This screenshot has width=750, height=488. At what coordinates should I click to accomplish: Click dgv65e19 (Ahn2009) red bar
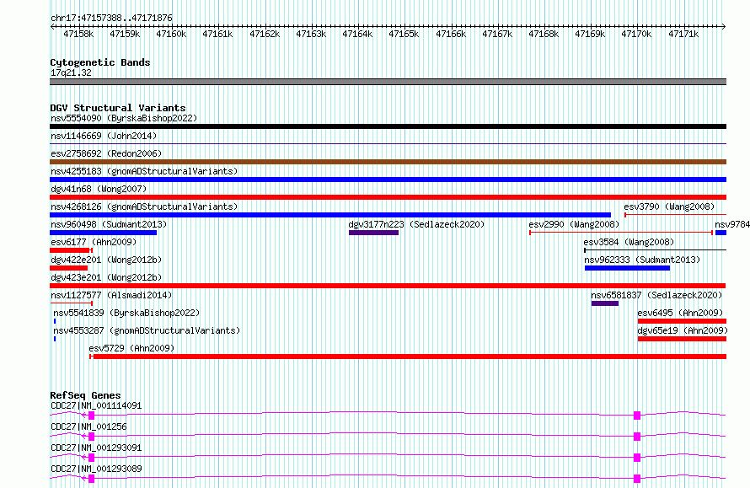coord(682,339)
